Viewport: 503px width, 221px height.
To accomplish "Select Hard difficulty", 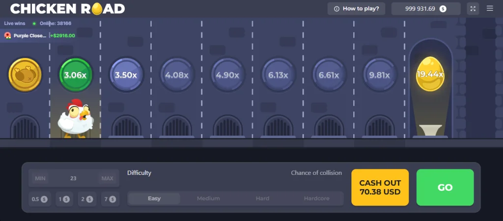I will pyautogui.click(x=262, y=198).
